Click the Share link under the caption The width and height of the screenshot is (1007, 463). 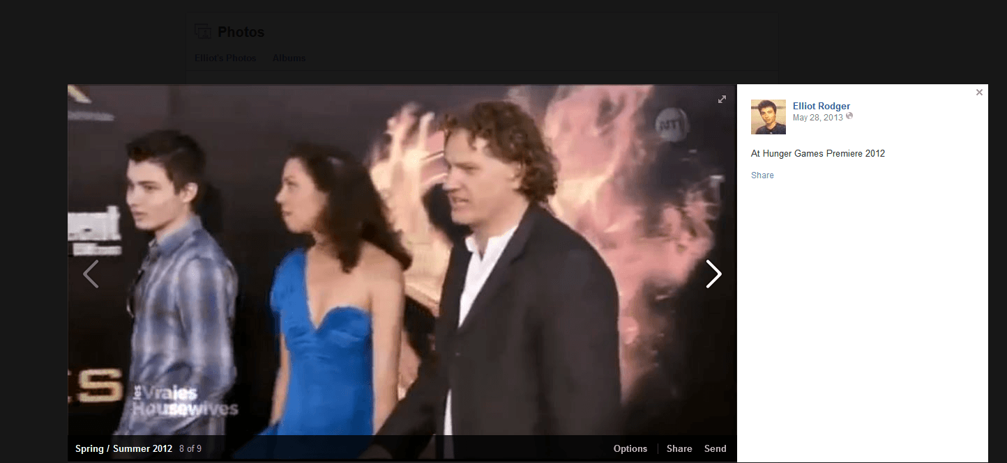pyautogui.click(x=762, y=175)
